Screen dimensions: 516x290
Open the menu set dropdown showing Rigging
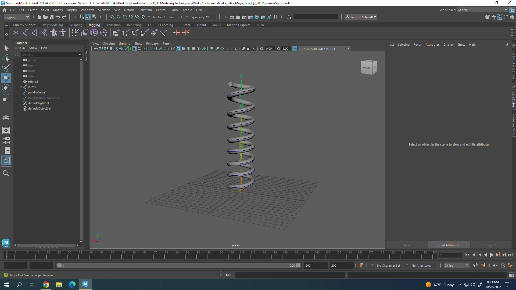(x=16, y=17)
